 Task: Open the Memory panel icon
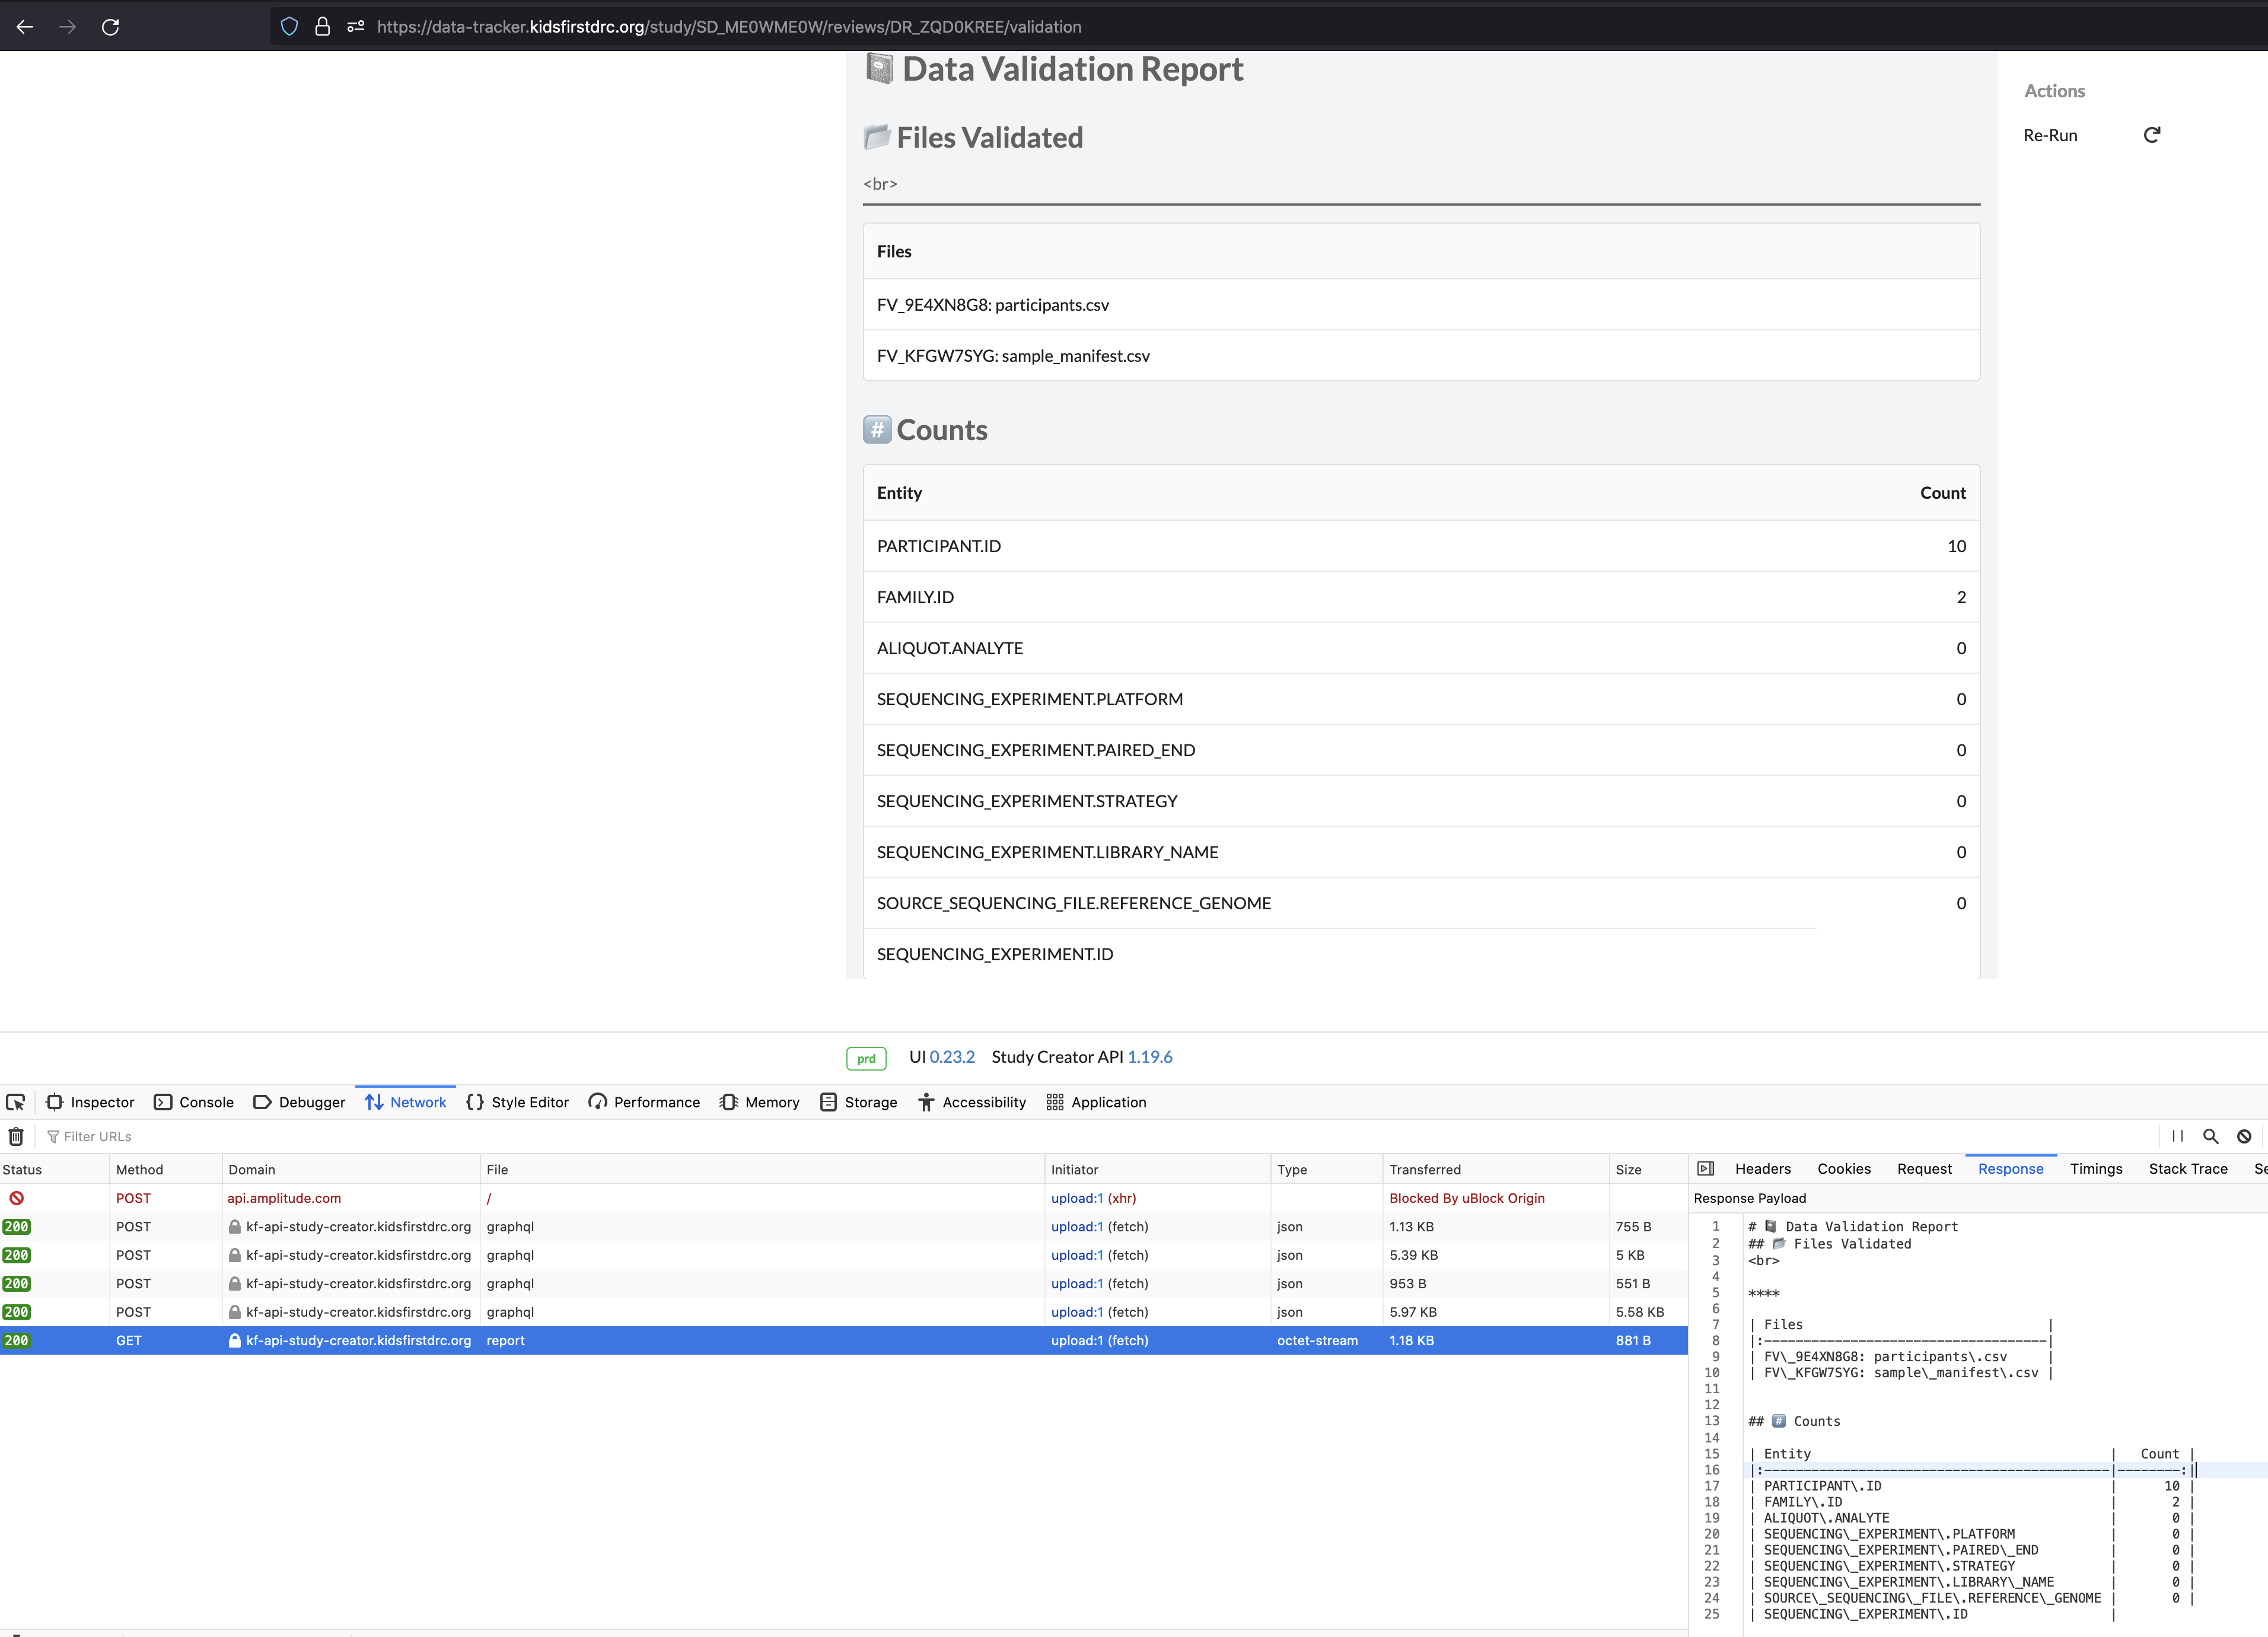727,1102
